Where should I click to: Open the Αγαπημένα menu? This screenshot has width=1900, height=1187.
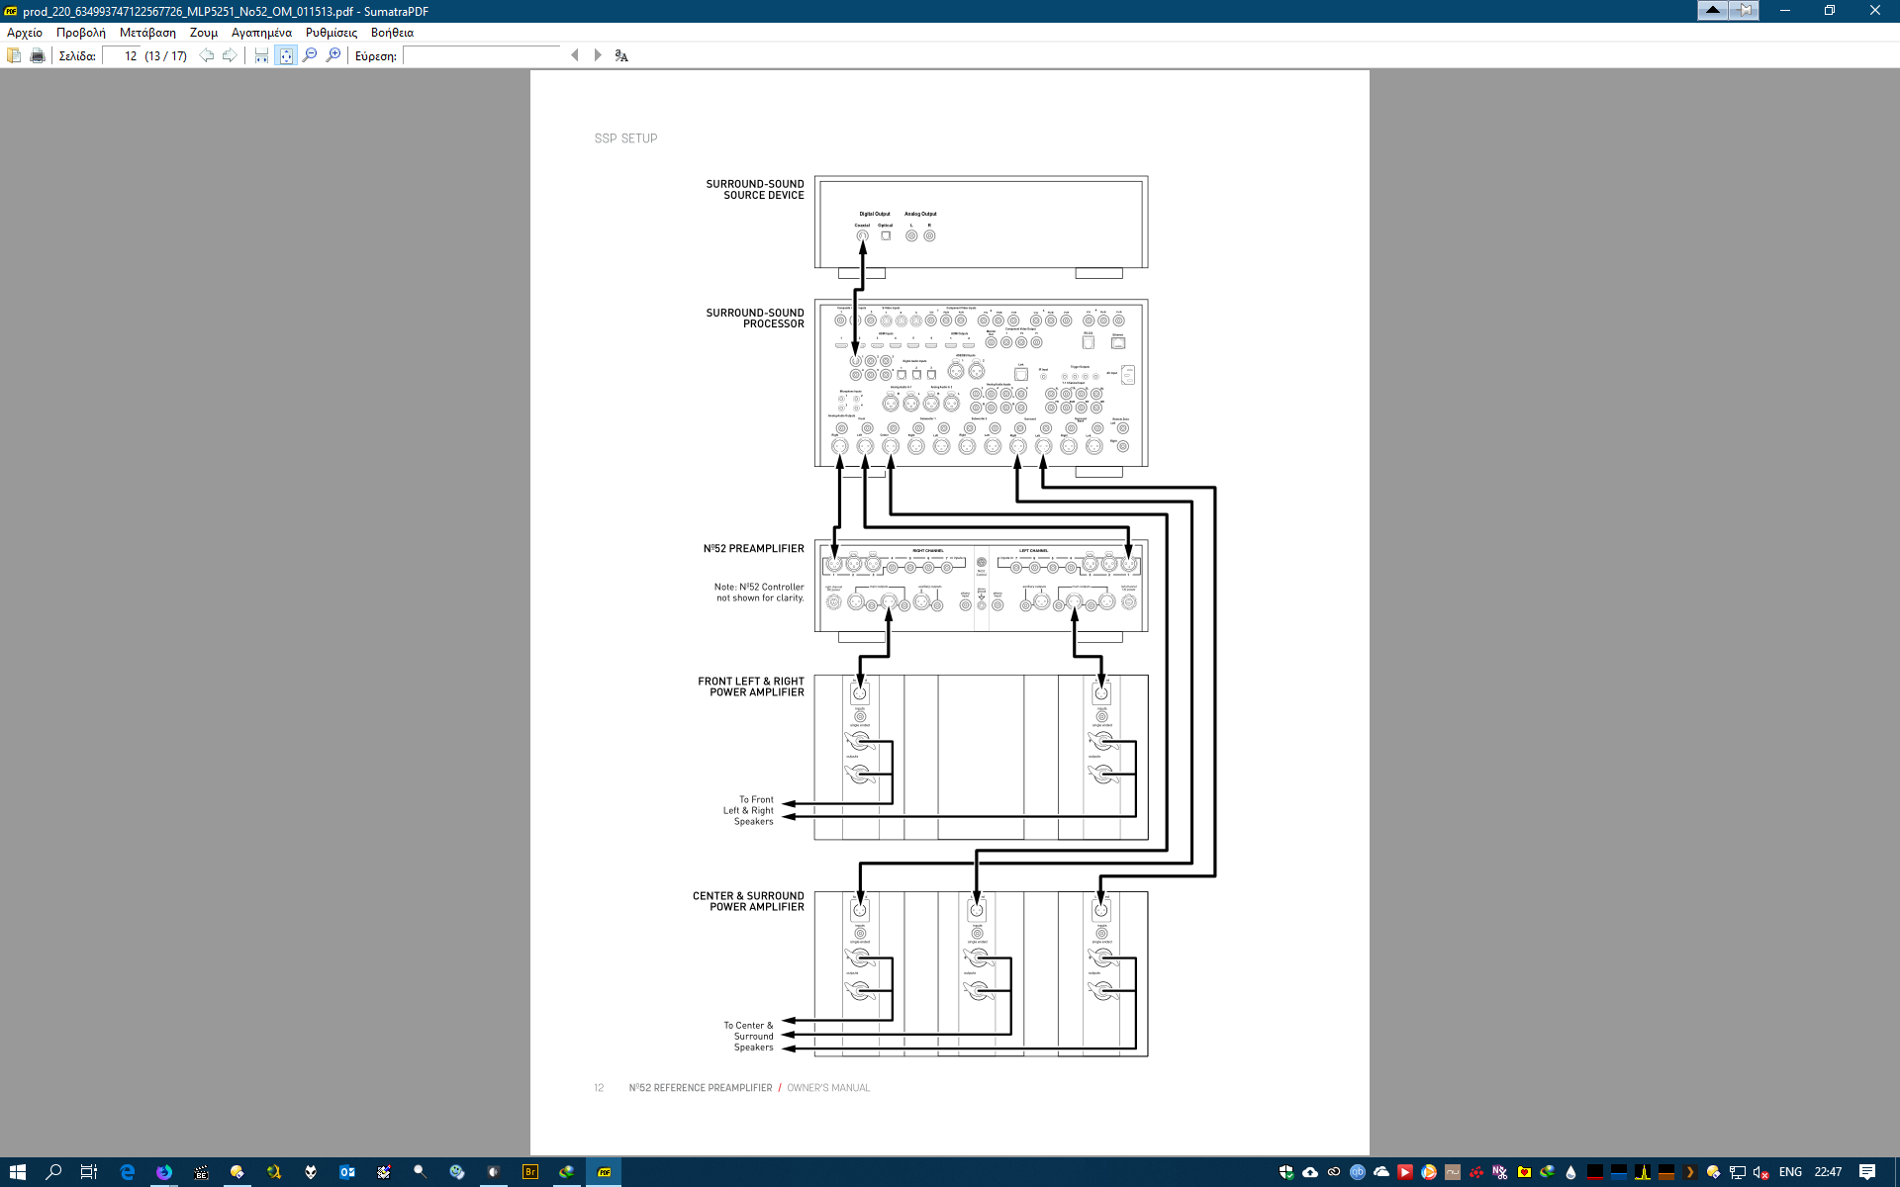(x=261, y=33)
